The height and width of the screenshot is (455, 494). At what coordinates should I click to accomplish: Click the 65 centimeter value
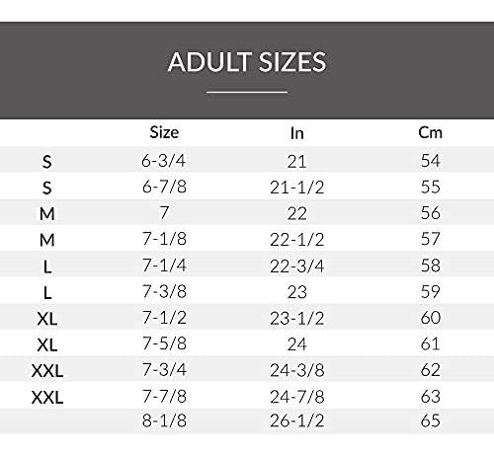[430, 420]
